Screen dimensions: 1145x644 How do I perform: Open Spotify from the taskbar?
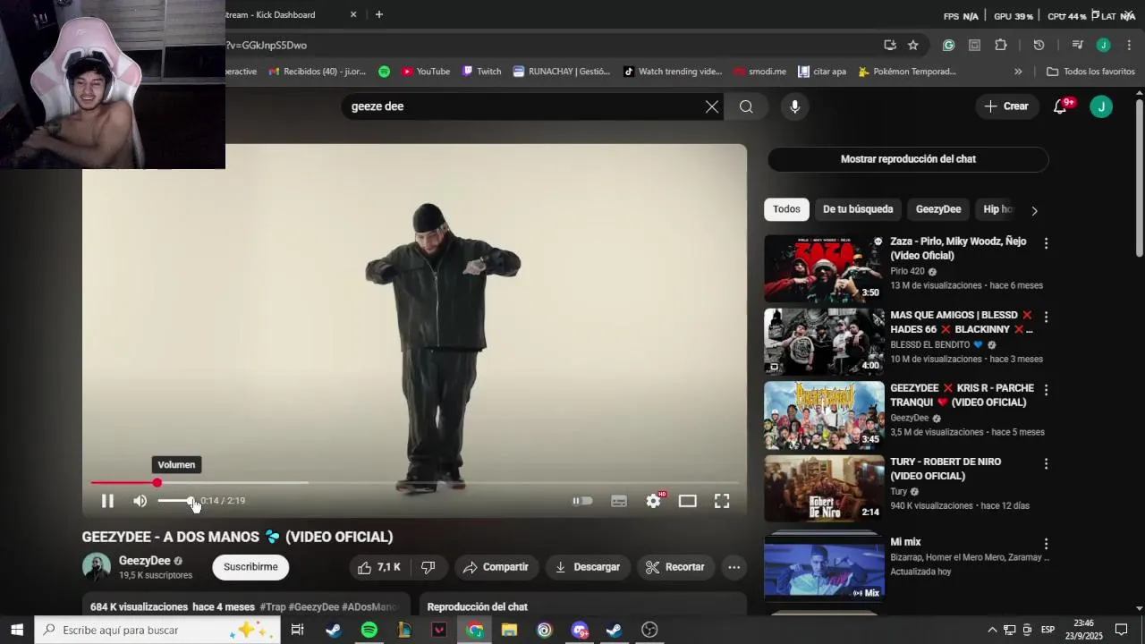[x=369, y=630]
